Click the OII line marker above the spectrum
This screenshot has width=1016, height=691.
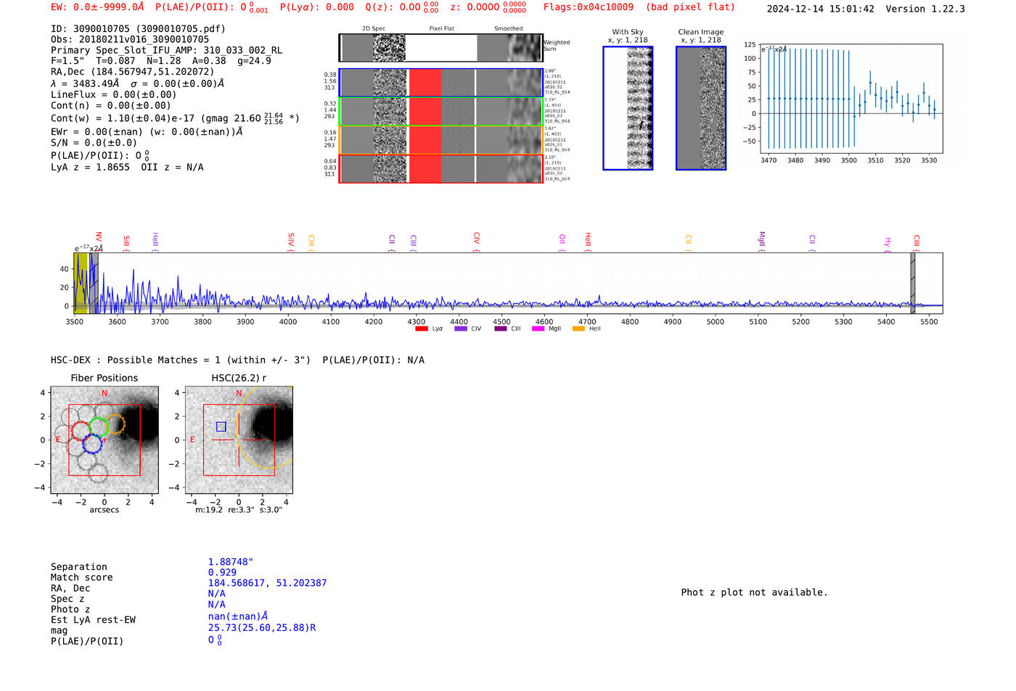pos(562,242)
